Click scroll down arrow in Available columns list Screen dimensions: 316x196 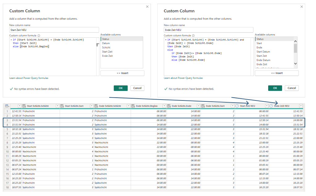click(x=295, y=64)
